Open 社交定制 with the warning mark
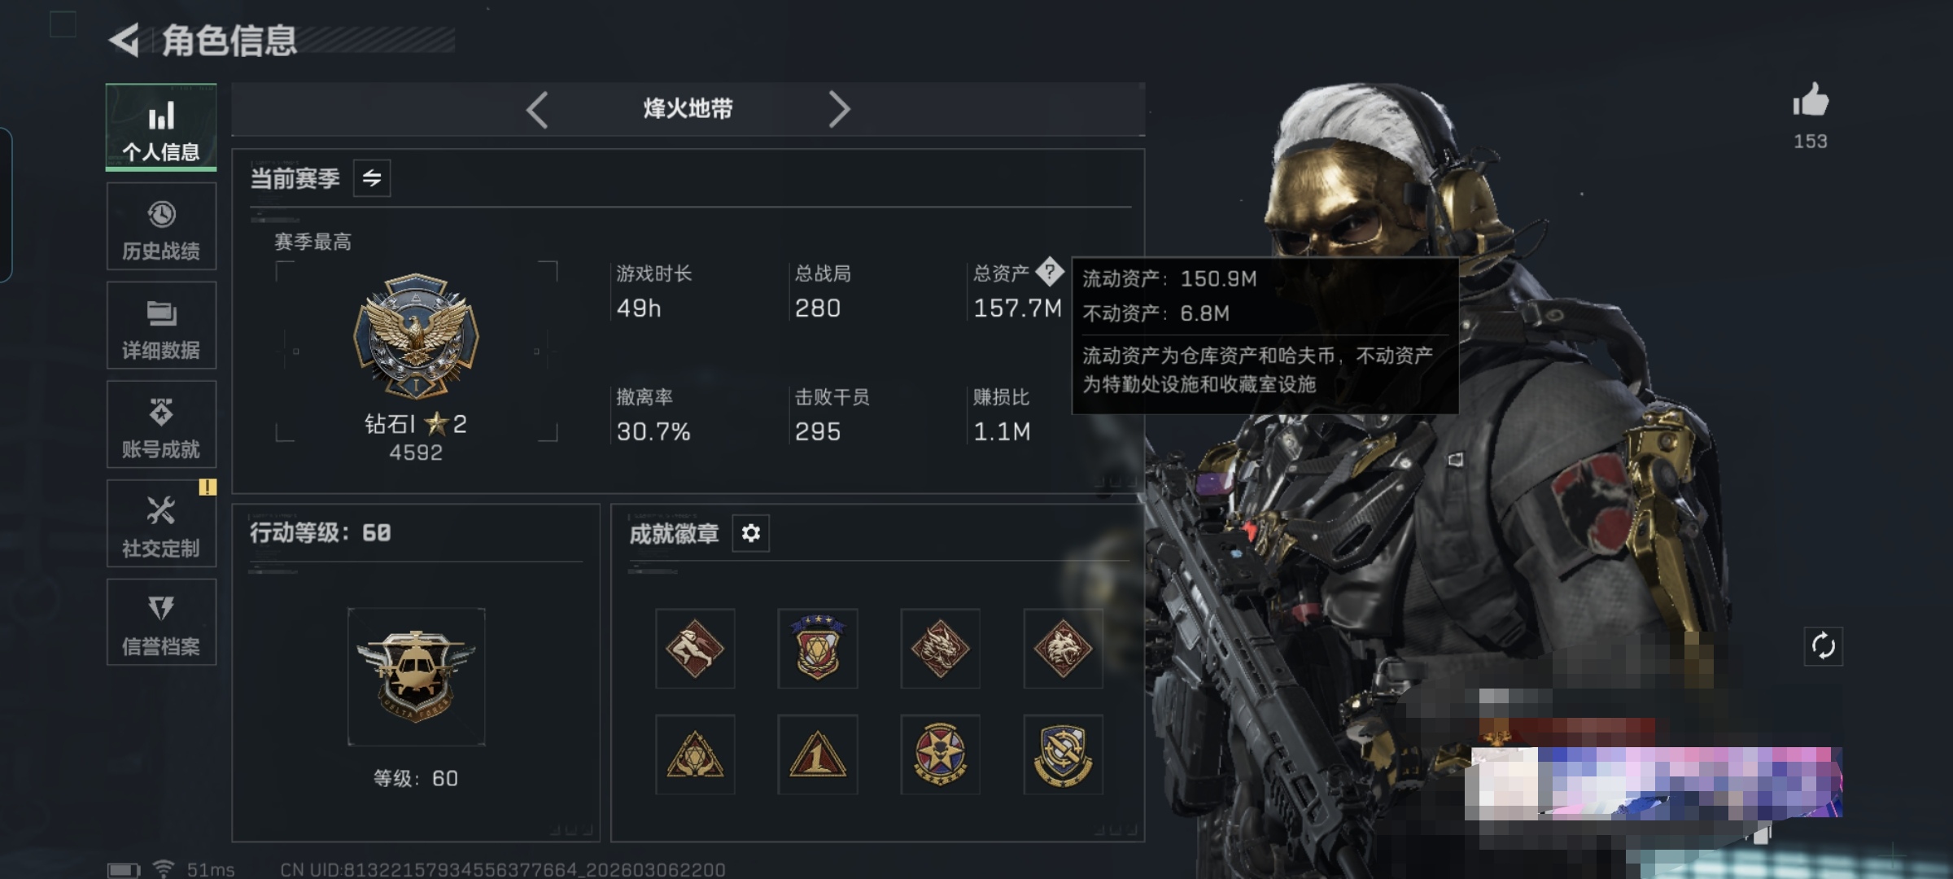Screen dimensions: 1953x879 161,523
